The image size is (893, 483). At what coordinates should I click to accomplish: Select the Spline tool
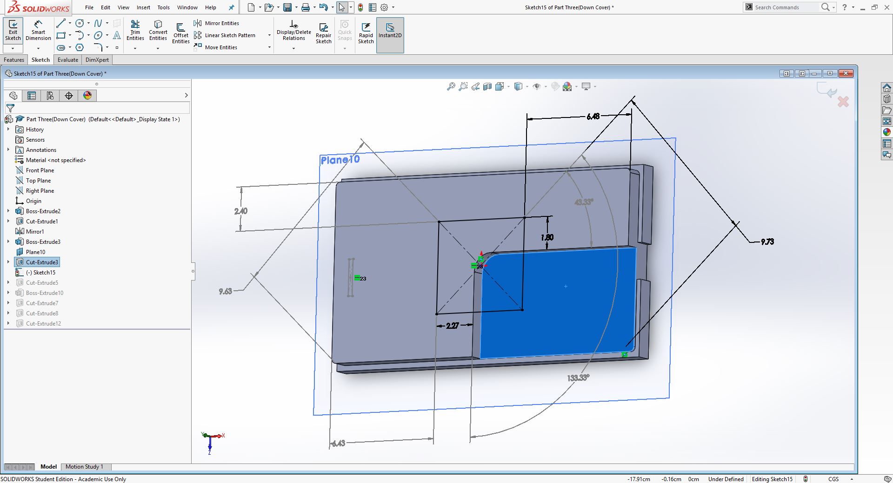[x=98, y=23]
